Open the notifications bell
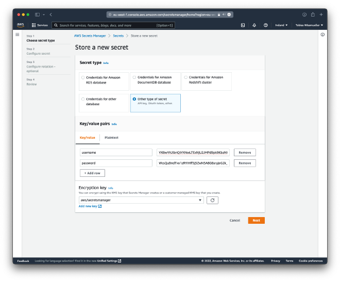 click(254, 25)
